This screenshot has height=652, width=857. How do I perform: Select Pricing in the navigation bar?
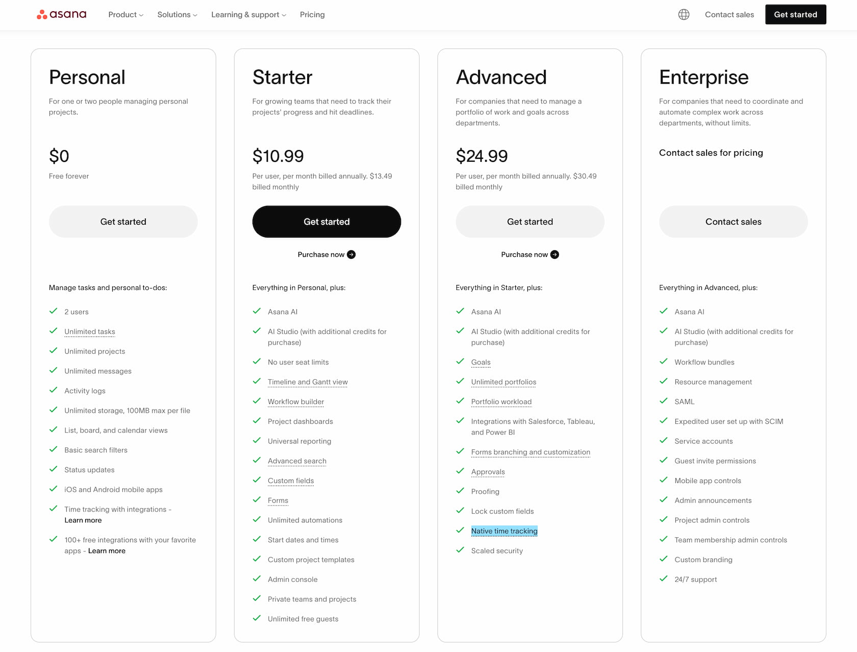(x=312, y=14)
